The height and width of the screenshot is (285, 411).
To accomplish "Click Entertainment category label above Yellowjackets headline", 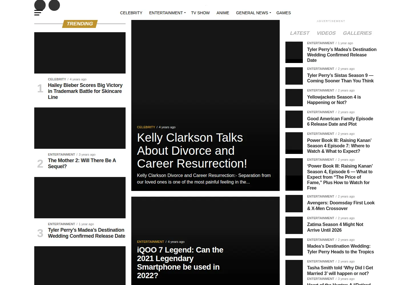I will (x=321, y=90).
